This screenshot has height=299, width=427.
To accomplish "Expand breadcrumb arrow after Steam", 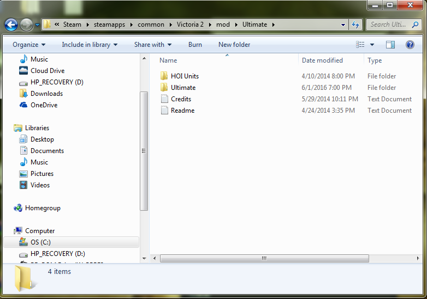I will [88, 25].
